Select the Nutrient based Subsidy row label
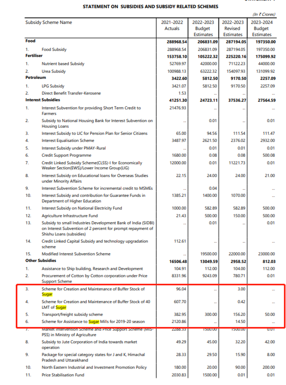 pyautogui.click(x=63, y=64)
